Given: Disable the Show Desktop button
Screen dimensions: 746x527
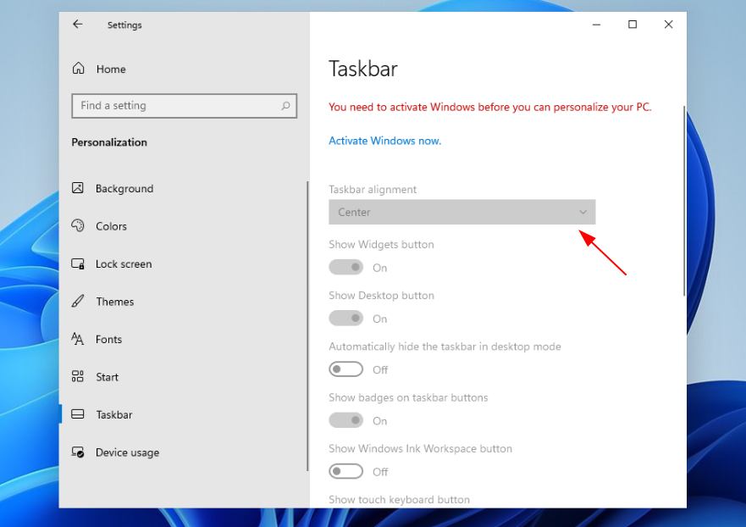Looking at the screenshot, I should pyautogui.click(x=345, y=318).
